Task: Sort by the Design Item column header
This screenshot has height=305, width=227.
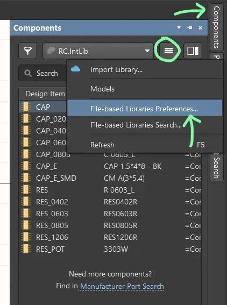Action: pos(45,94)
